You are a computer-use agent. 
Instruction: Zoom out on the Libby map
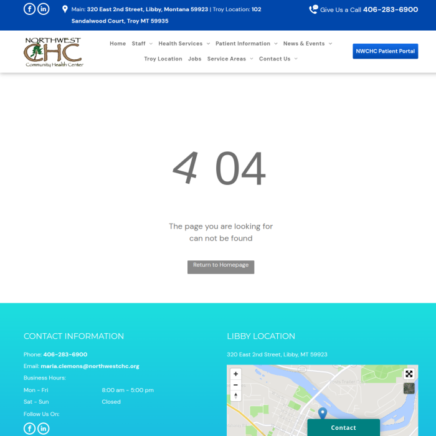(x=235, y=385)
